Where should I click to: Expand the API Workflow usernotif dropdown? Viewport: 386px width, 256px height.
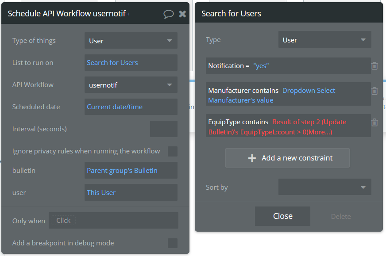click(x=131, y=85)
